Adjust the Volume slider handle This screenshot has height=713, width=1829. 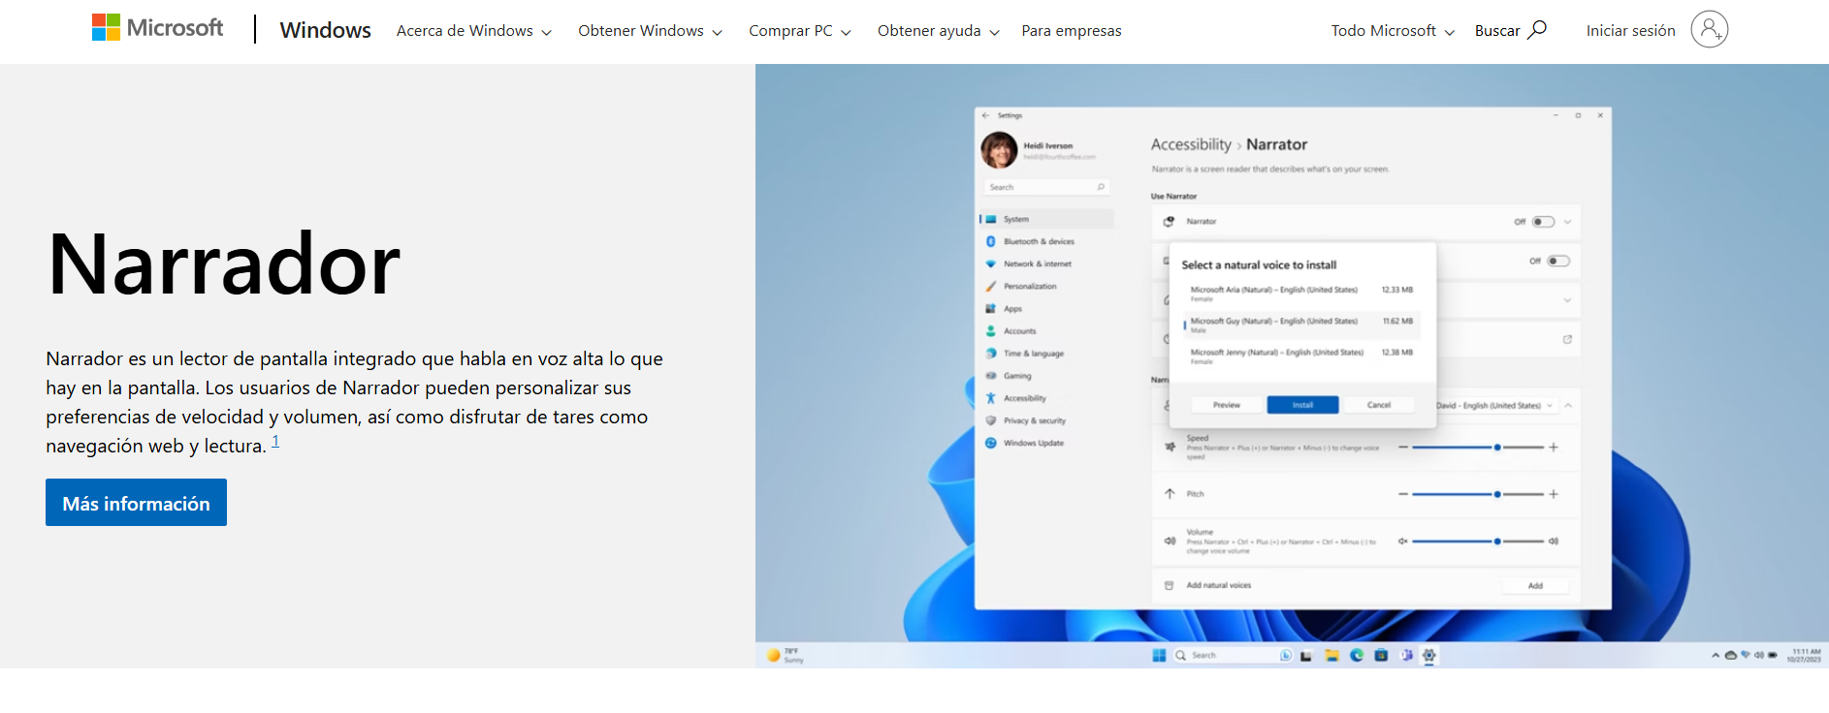click(1497, 542)
